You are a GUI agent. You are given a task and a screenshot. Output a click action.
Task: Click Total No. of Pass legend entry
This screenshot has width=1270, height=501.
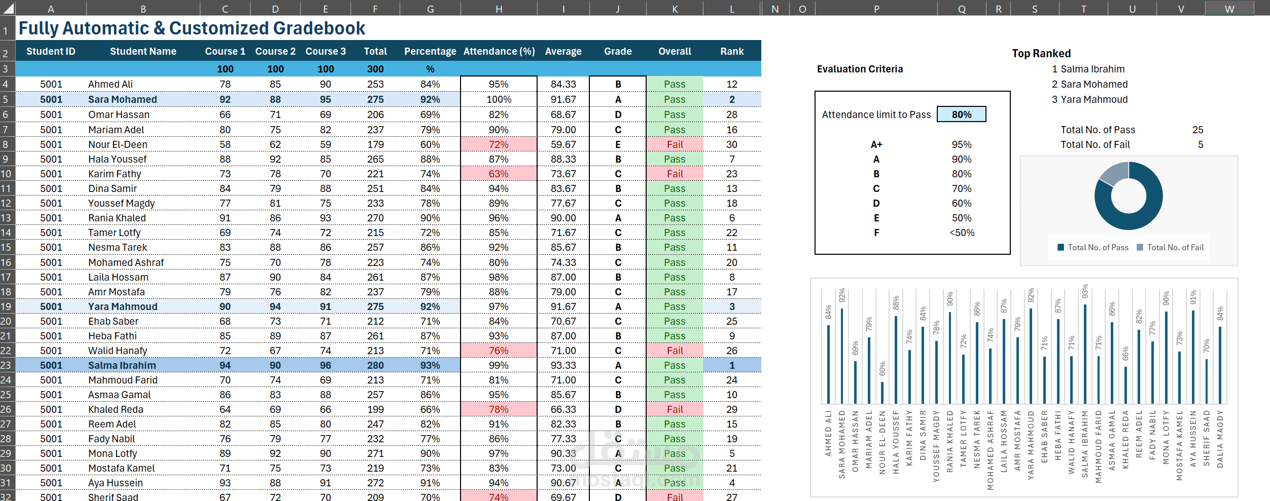pos(1093,247)
